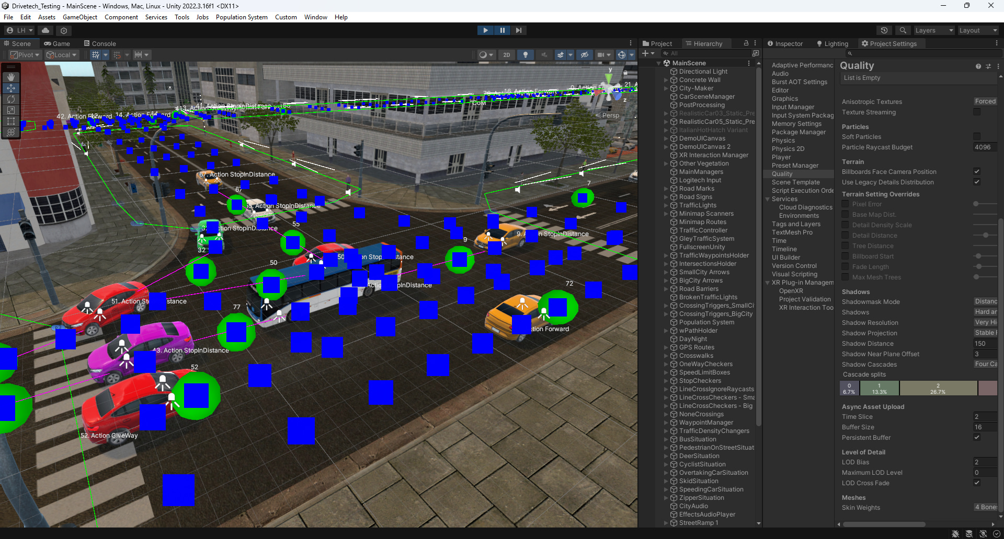This screenshot has width=1004, height=539.
Task: Select the Rect Transform tool
Action: [x=10, y=121]
